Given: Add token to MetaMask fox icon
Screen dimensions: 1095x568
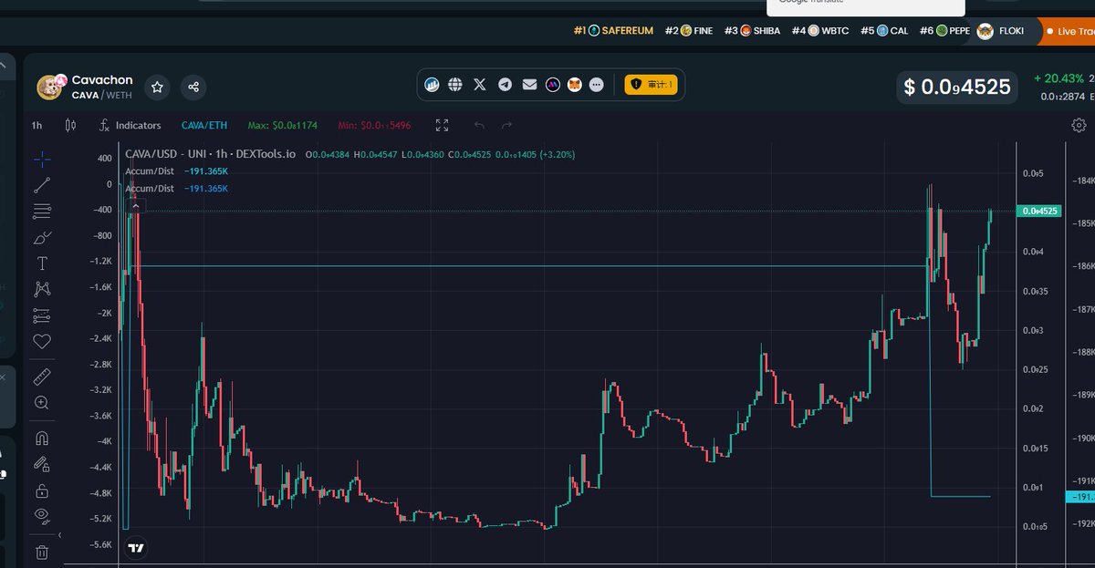Looking at the screenshot, I should pos(575,85).
